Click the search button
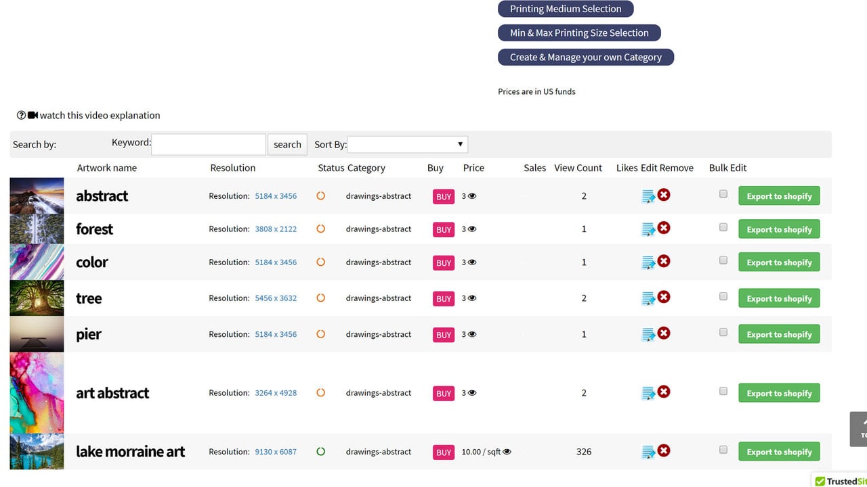Image resolution: width=867 pixels, height=487 pixels. click(x=287, y=144)
